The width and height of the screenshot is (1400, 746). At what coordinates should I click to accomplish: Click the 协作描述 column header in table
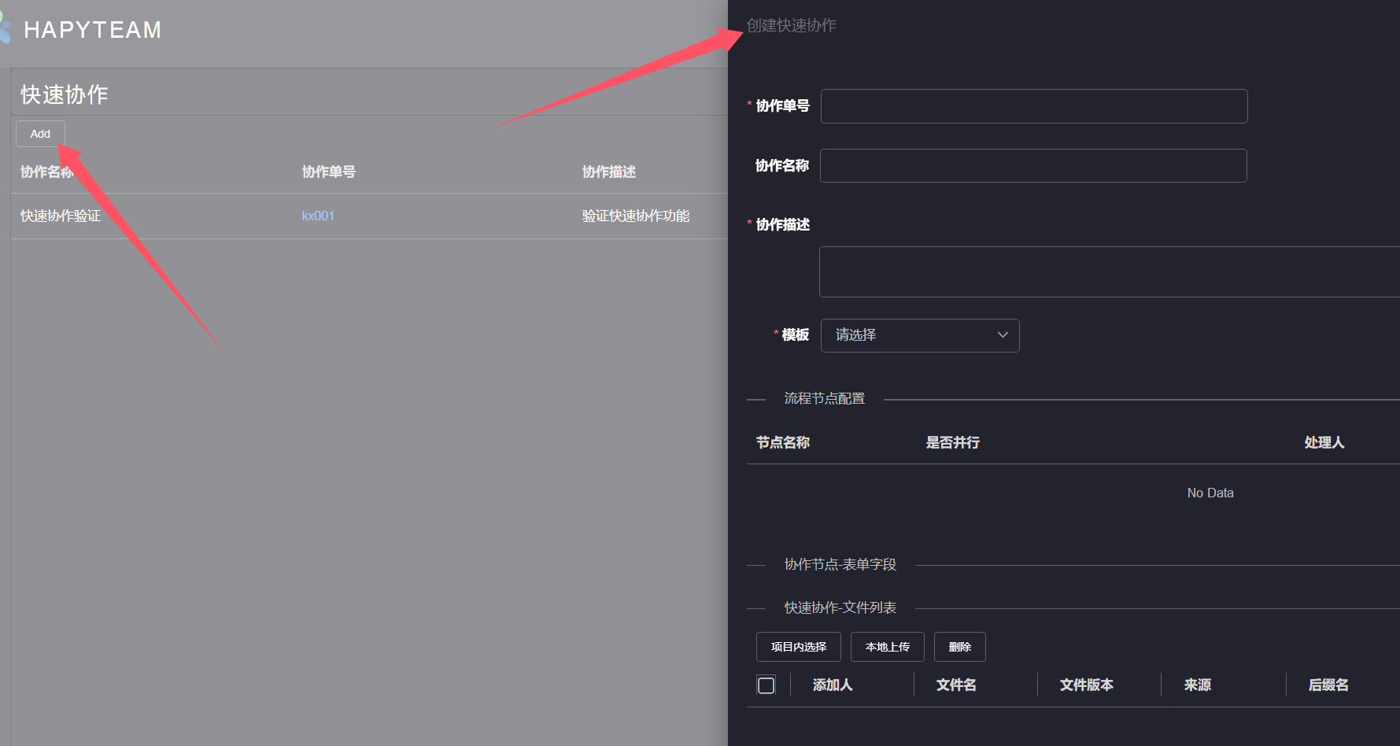click(609, 172)
